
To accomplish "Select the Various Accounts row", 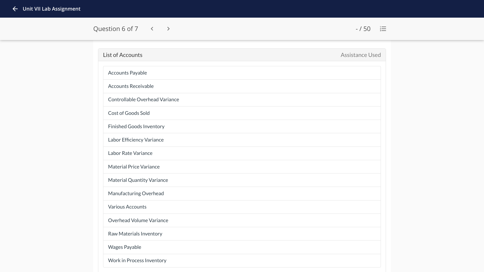I will coord(127,207).
